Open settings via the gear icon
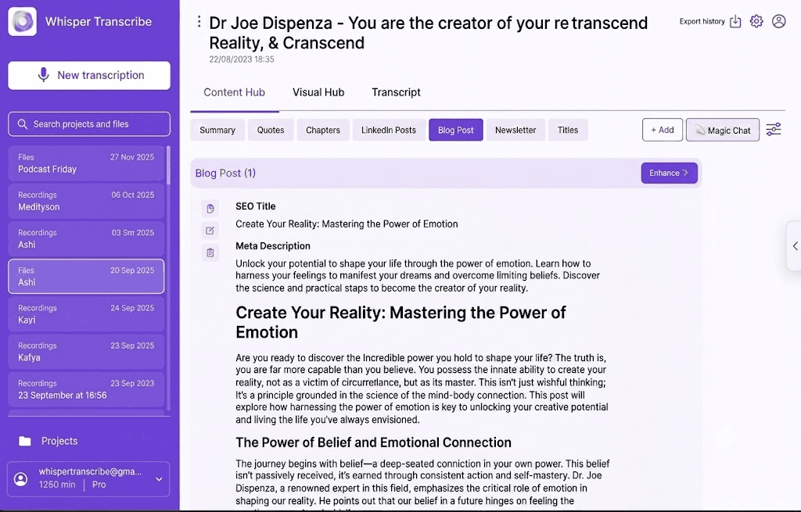Screen dimensions: 801x512 (x=756, y=21)
